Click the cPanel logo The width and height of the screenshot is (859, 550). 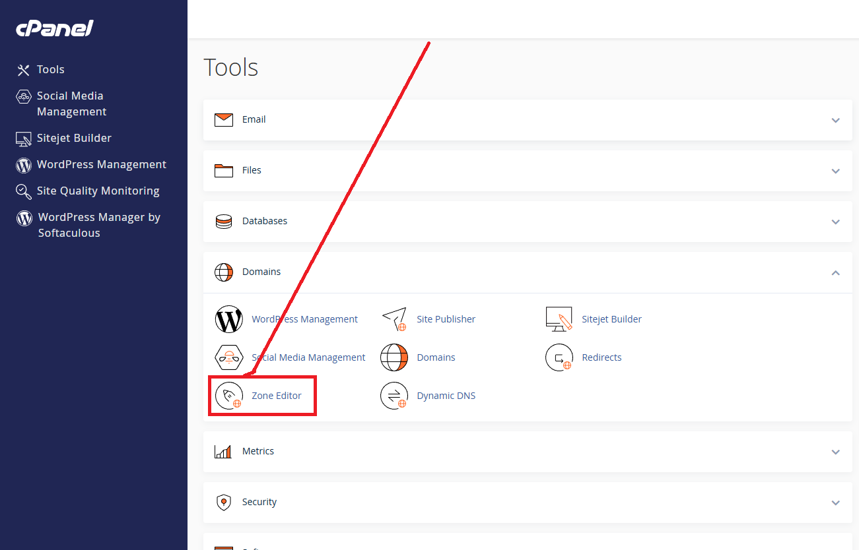tap(55, 28)
